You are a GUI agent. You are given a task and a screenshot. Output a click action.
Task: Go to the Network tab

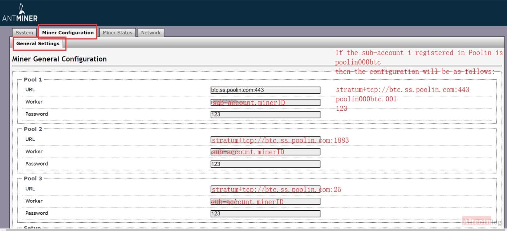click(x=151, y=33)
